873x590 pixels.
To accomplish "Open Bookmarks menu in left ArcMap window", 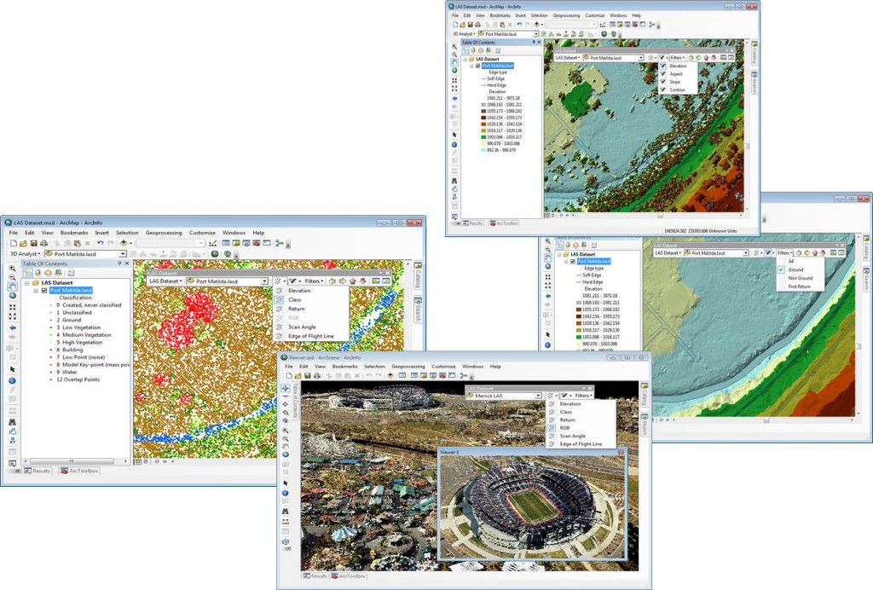I will point(74,233).
